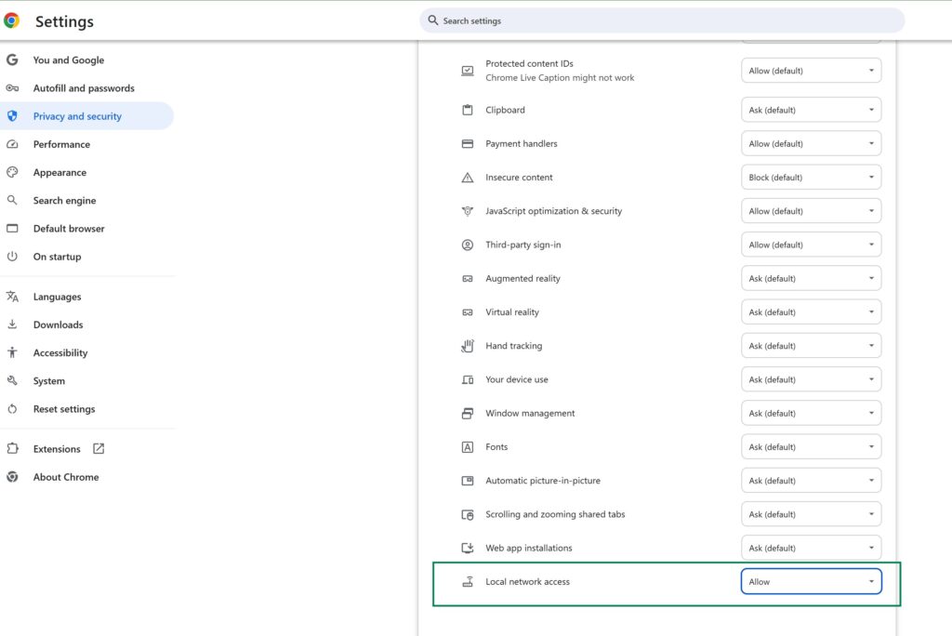952x636 pixels.
Task: Click the Clipboard icon in permissions list
Action: coord(468,110)
